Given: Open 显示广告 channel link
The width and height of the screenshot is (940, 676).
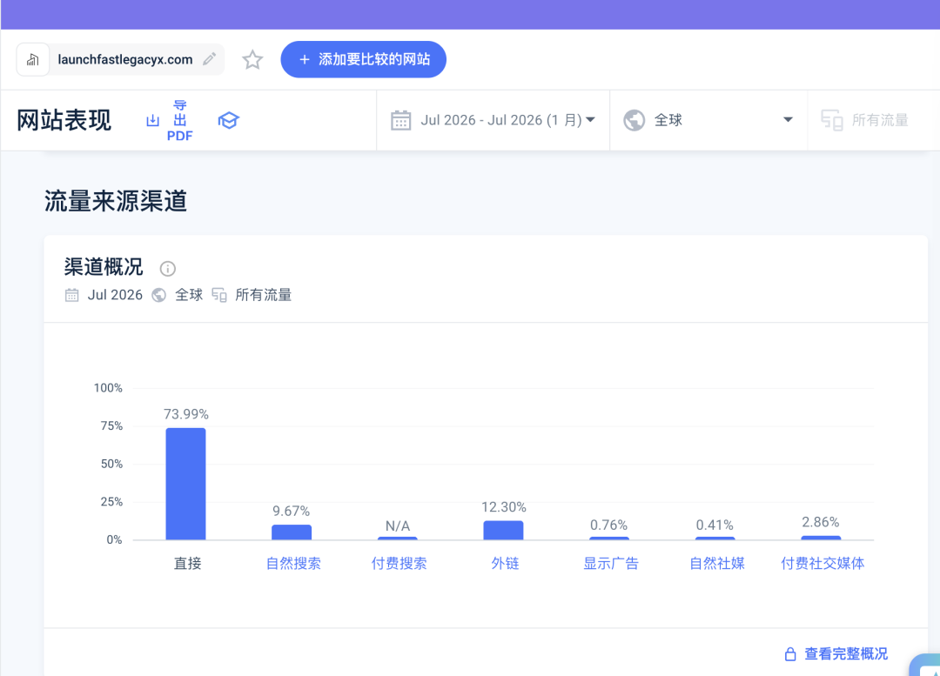Looking at the screenshot, I should (611, 564).
